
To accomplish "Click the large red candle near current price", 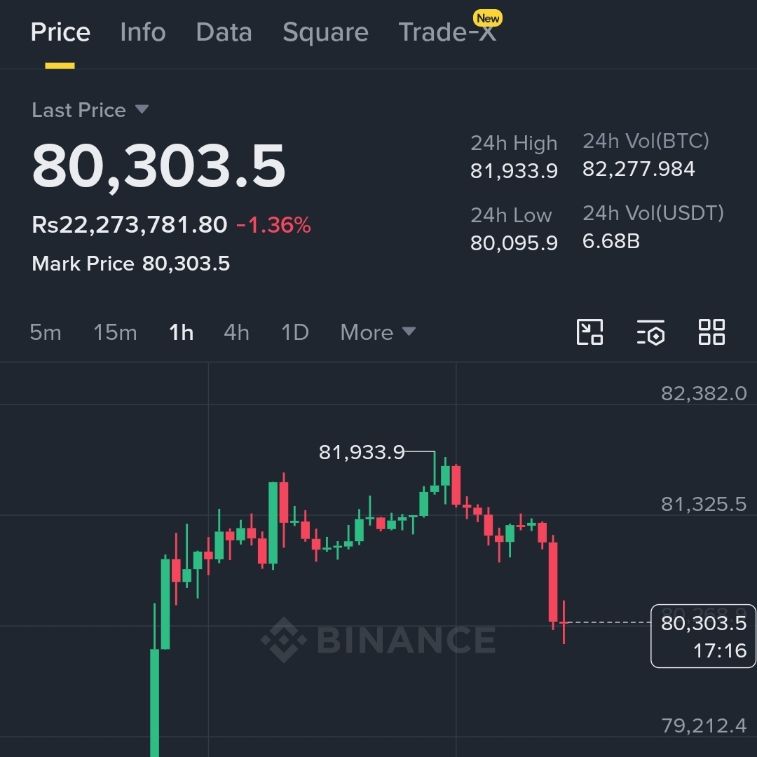I will coord(553,581).
